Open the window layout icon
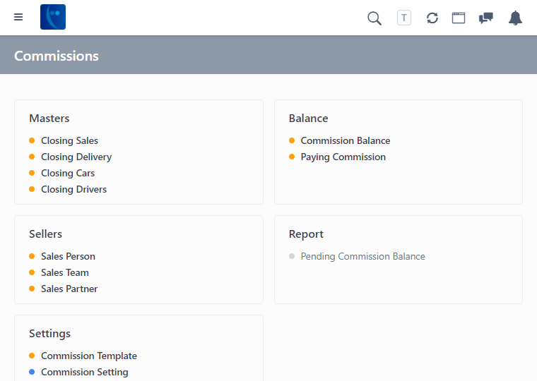The height and width of the screenshot is (381, 537). click(459, 18)
